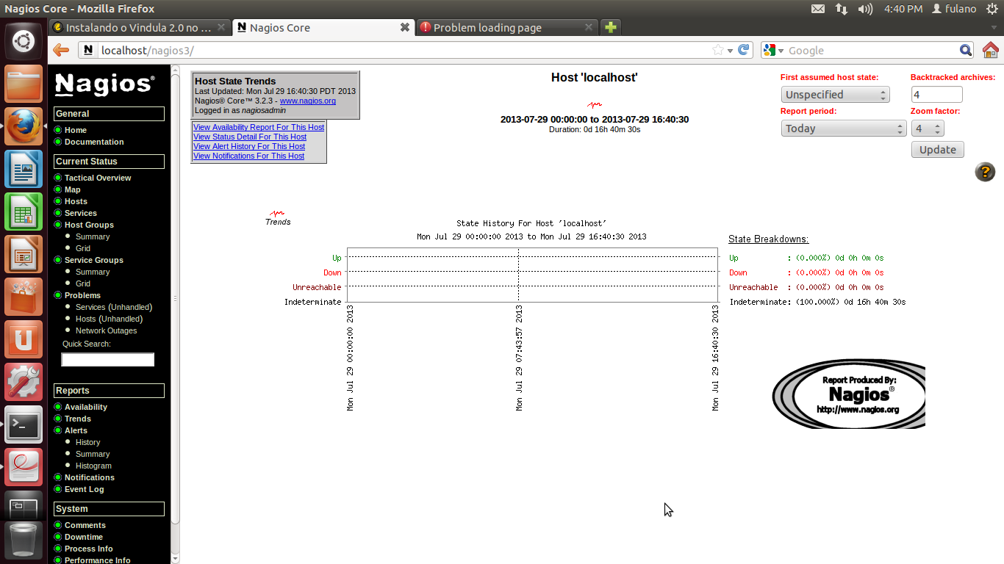The width and height of the screenshot is (1004, 564).
Task: Follow www.nagios.org link
Action: coord(308,101)
